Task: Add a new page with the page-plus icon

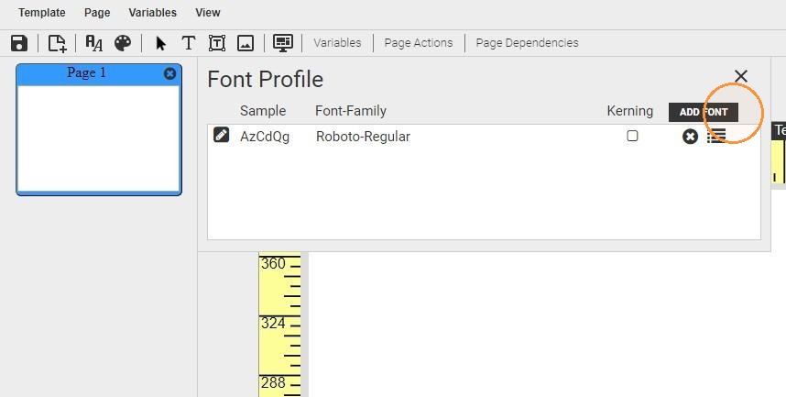Action: pyautogui.click(x=57, y=43)
